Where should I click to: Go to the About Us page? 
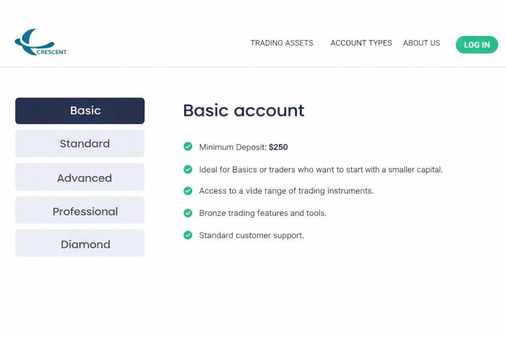pos(421,43)
